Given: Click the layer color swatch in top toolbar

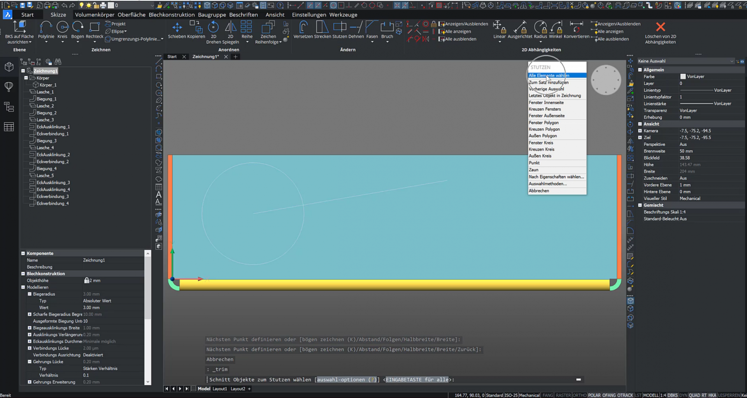Looking at the screenshot, I should click(111, 5).
